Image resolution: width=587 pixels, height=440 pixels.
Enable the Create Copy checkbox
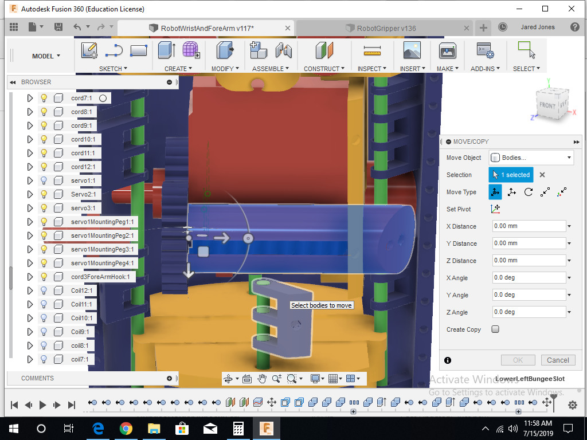click(x=495, y=329)
